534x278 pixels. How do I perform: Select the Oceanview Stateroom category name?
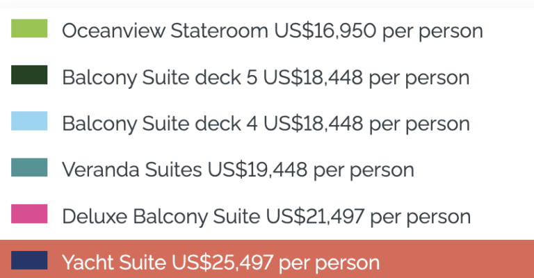pos(164,31)
